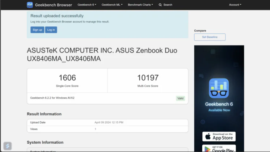Click the Result Information heading
This screenshot has height=152, width=270.
coord(44,114)
